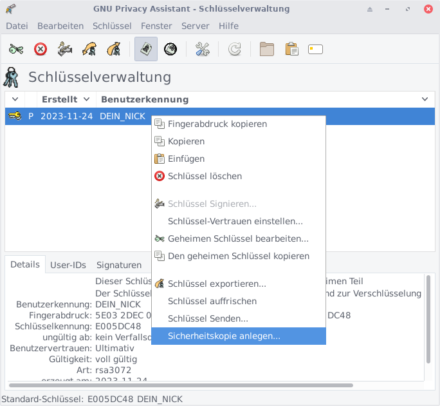
Task: Switch to the Signaturen tab
Action: [x=119, y=265]
